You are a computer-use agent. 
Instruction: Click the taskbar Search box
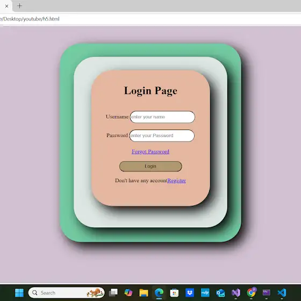click(67, 293)
